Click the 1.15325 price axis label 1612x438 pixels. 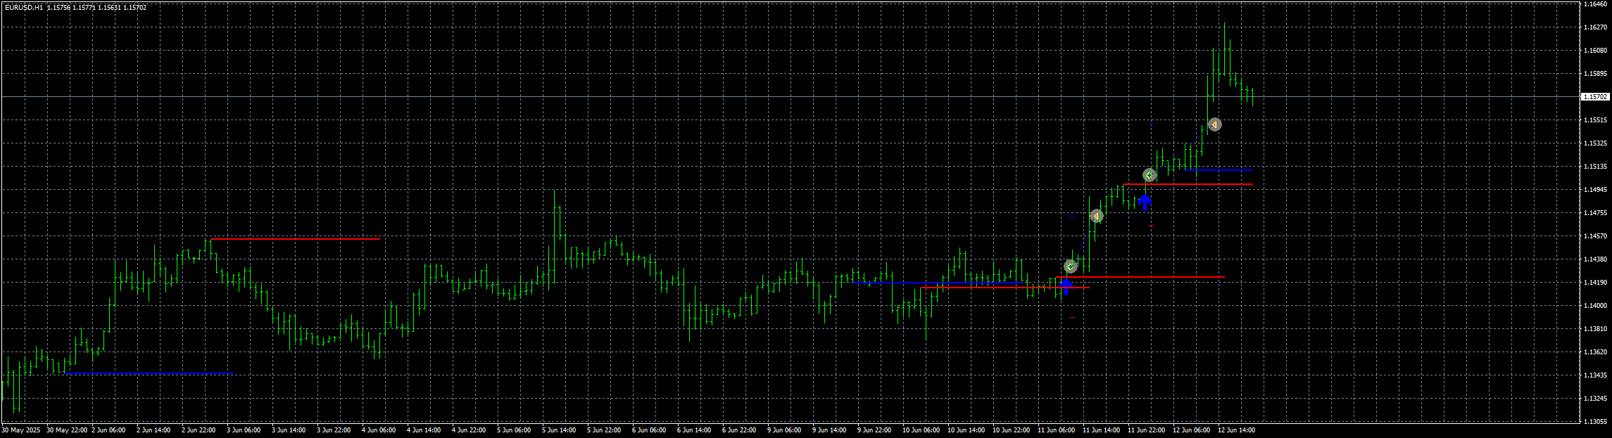1594,143
